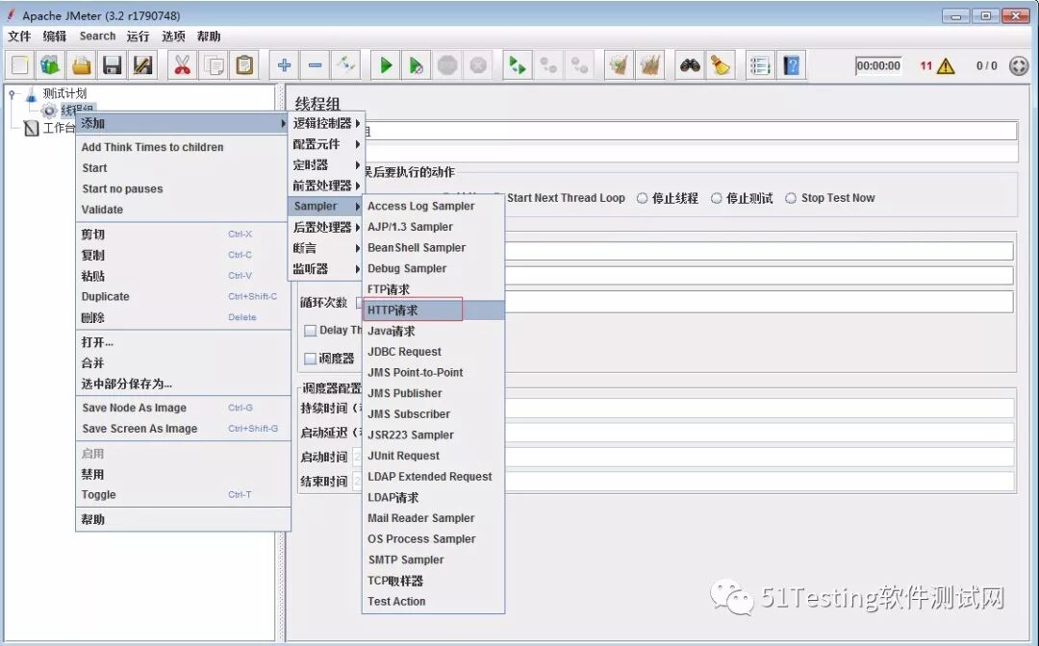Screen dimensions: 1039x646
Task: Choose HTTP请求 from Sampler list
Action: [433, 310]
